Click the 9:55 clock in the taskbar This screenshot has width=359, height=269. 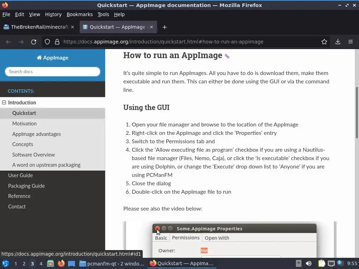click(352, 263)
